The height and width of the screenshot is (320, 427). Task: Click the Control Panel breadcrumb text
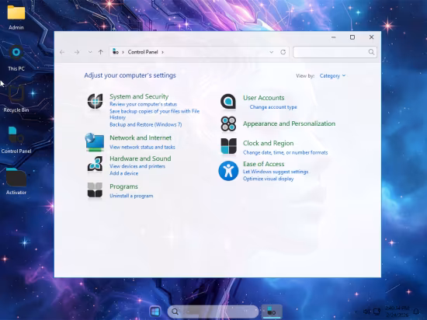(143, 52)
